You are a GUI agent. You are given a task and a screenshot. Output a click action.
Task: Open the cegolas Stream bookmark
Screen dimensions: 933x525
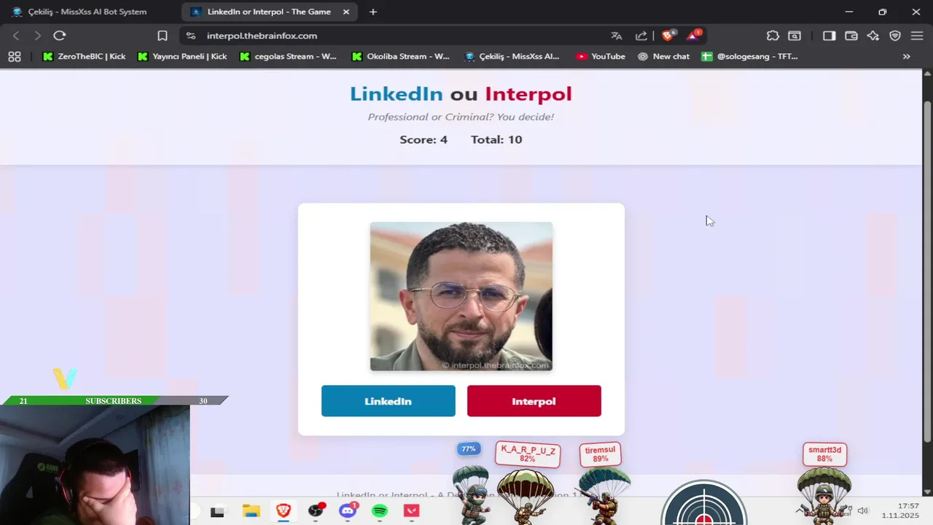[x=287, y=56]
